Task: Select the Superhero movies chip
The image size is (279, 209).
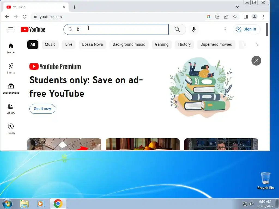Action: 216,45
